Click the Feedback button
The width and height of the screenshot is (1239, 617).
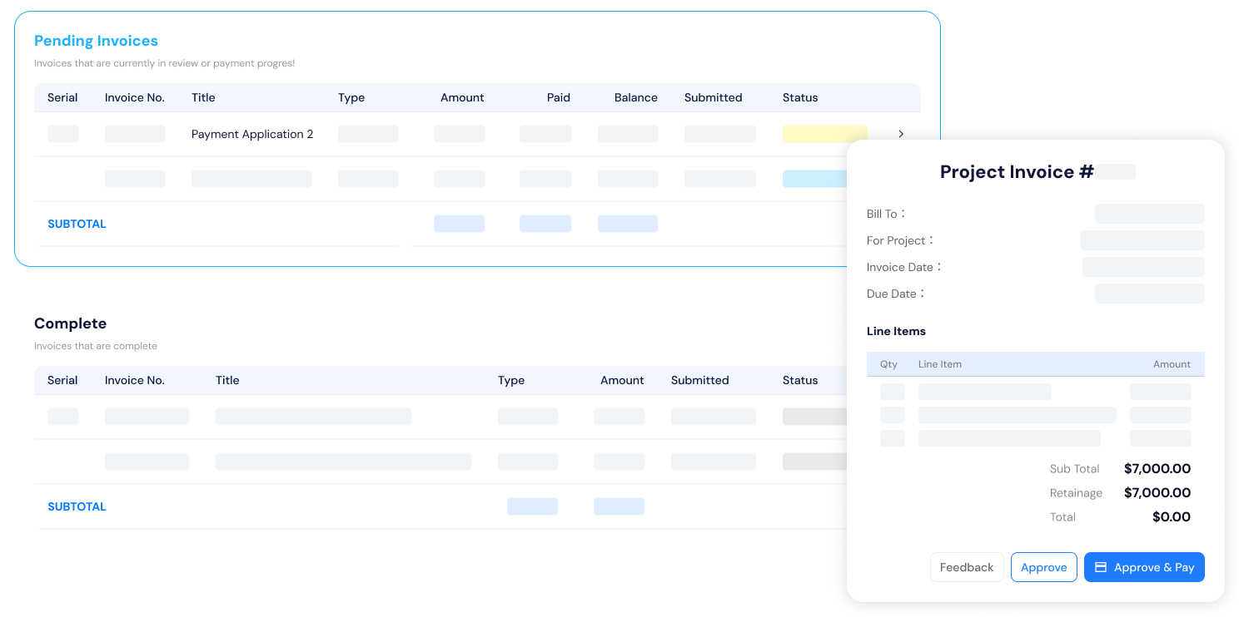966,567
